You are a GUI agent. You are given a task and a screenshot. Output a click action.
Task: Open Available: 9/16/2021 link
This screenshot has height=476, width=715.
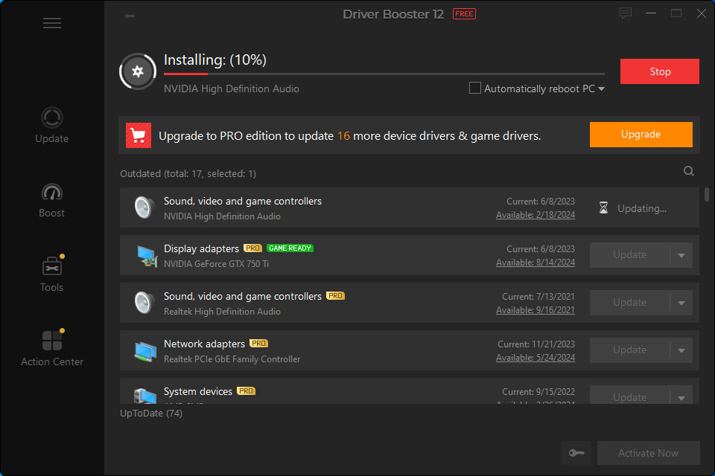[536, 310]
